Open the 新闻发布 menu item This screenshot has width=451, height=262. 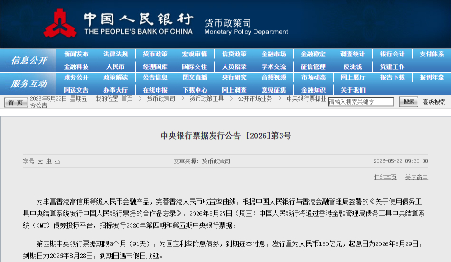(x=76, y=54)
